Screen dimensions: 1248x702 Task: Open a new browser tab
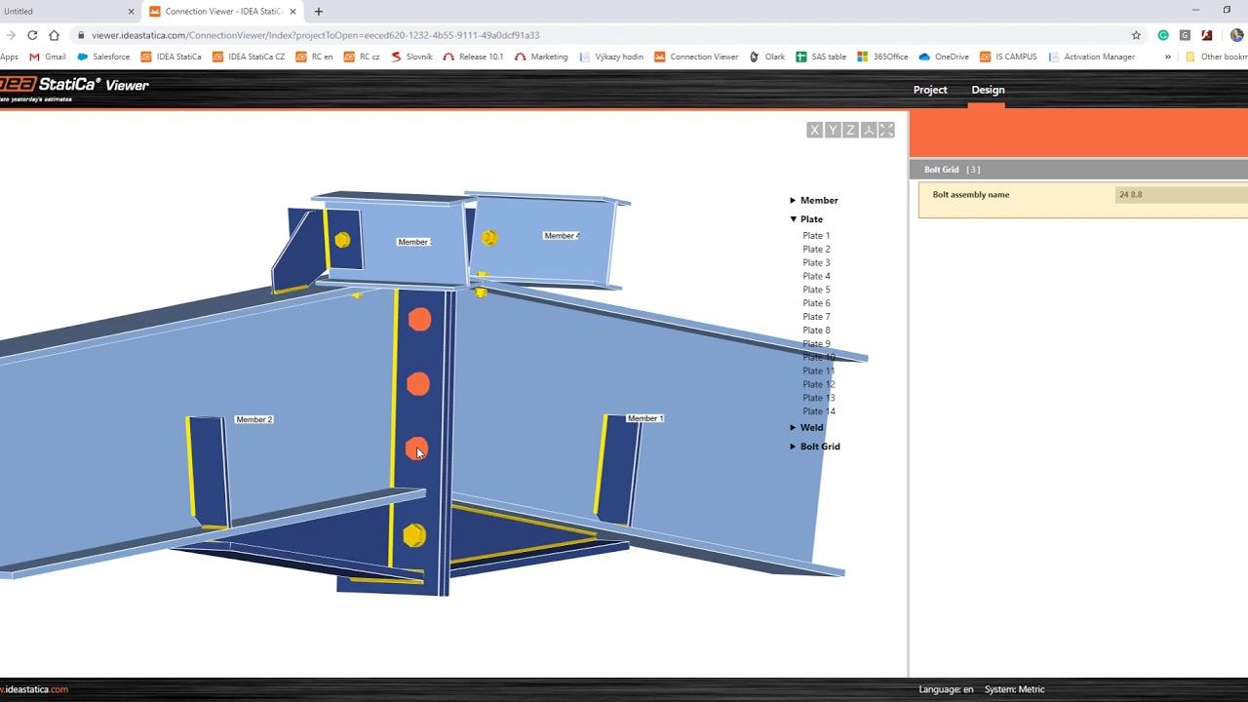[319, 12]
